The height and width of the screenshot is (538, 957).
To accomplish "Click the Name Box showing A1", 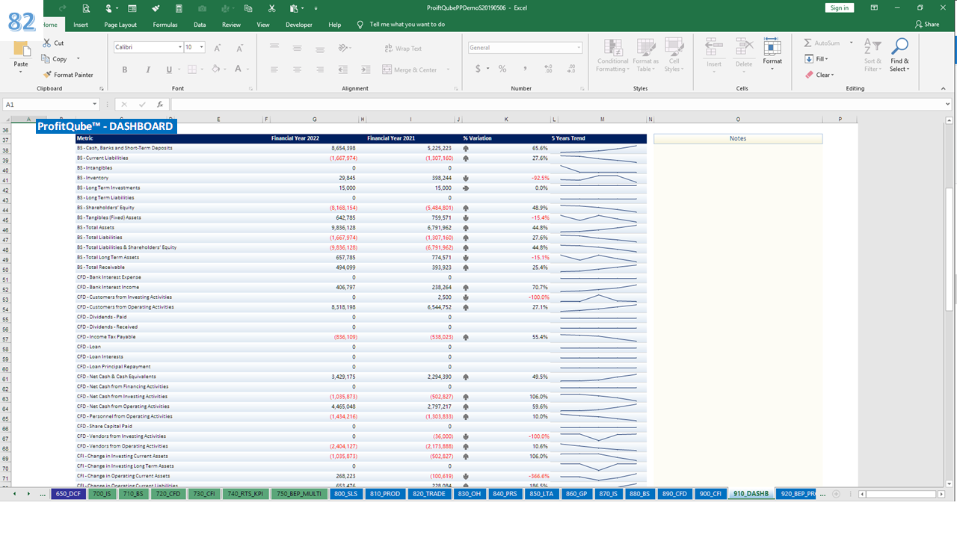I will pos(51,105).
